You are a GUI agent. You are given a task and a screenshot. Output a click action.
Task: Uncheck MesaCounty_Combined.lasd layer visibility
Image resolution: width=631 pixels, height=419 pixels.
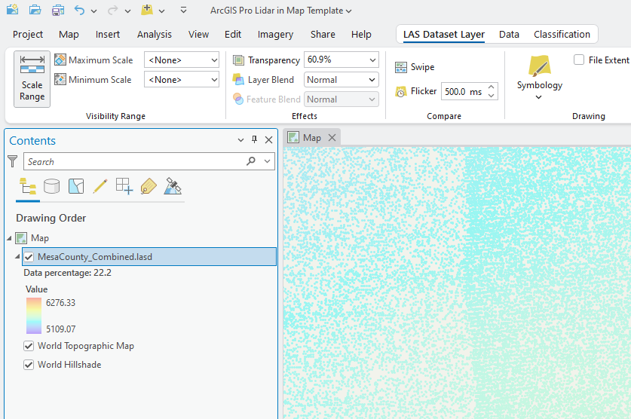[29, 257]
